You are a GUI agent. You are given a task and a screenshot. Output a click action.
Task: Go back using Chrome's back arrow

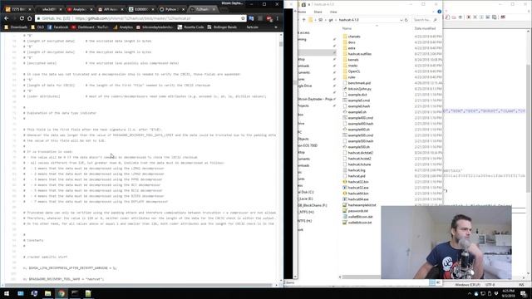point(7,18)
